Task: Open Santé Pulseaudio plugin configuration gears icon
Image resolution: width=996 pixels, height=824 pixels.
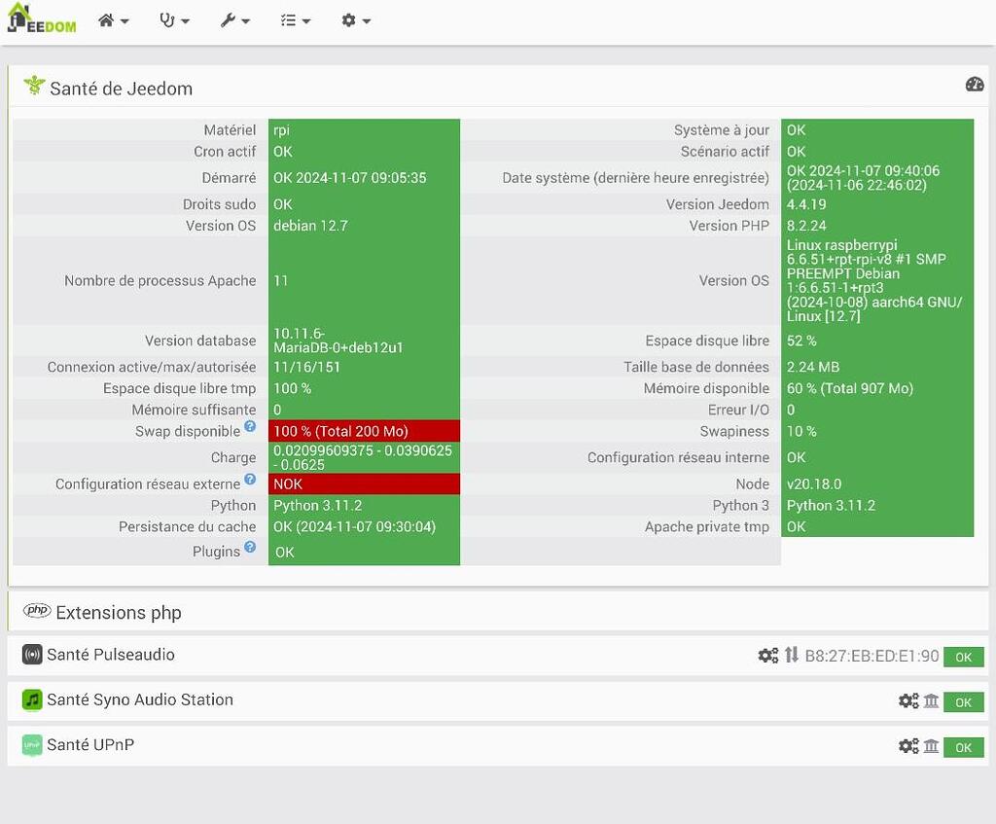Action: [768, 656]
